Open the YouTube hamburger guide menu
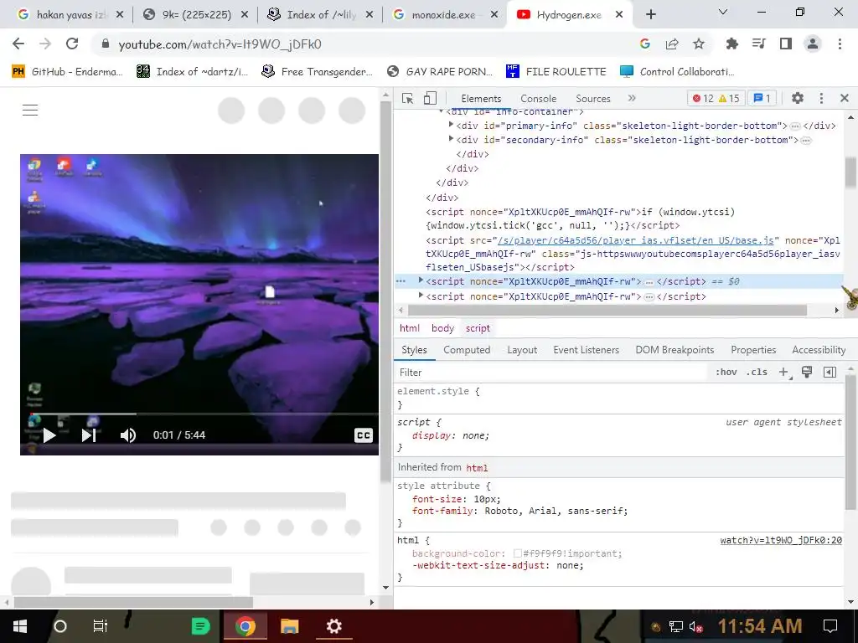This screenshot has width=858, height=643. coord(30,110)
